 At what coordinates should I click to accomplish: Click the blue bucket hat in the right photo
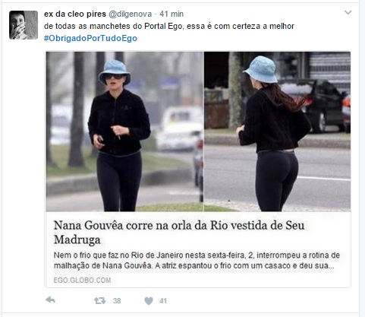coord(261,69)
